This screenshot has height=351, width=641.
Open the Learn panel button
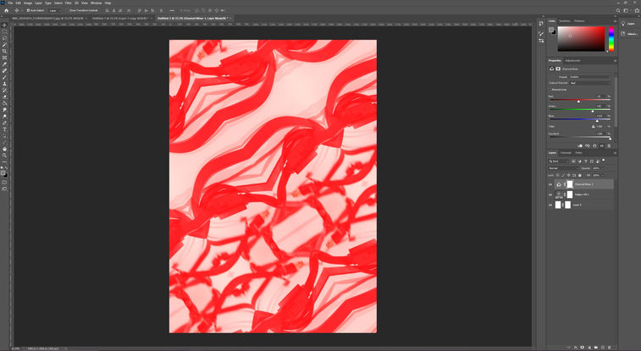(629, 24)
